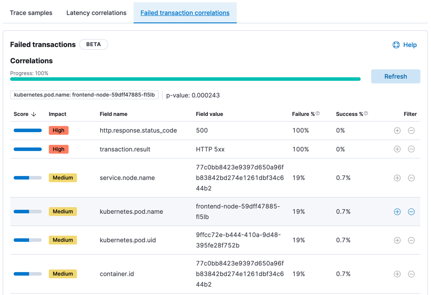Screen dimensions: 431x295
Task: Click Medium badge for service.node.name
Action: pyautogui.click(x=63, y=178)
